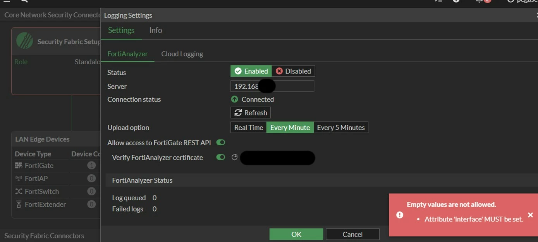Select the FortiAP row label
Viewport: 538px width, 242px height.
[36, 178]
